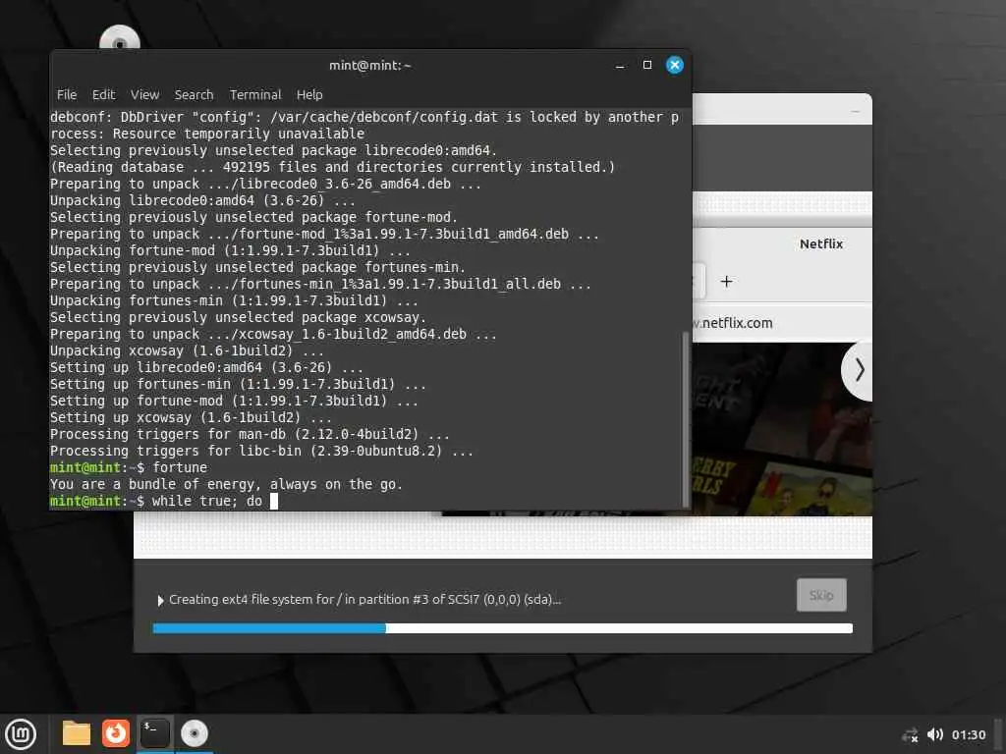1006x754 pixels.
Task: Click the netflix.com address text
Action: point(733,323)
